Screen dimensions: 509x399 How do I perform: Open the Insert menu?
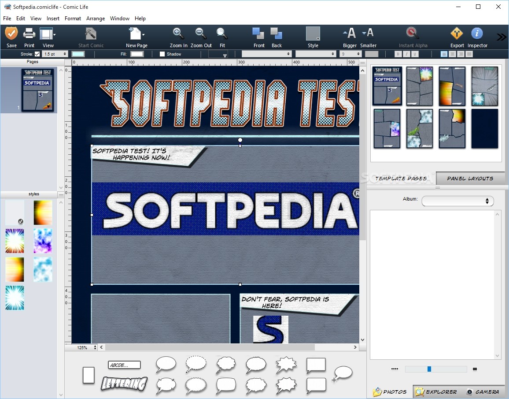pyautogui.click(x=53, y=19)
